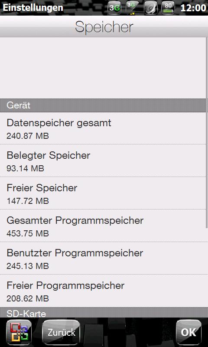Tap the 12:00 clock in status bar

point(193,8)
